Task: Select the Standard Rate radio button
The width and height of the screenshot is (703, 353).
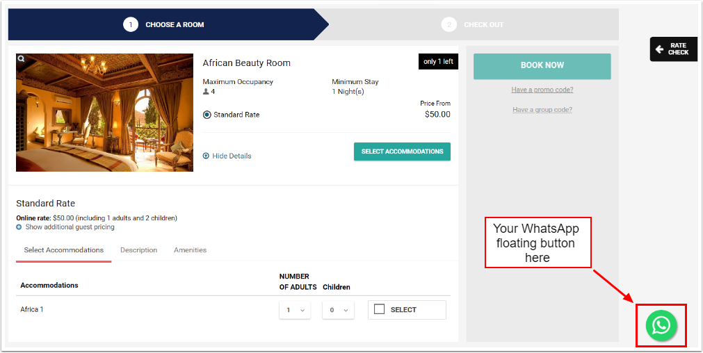Action: click(207, 115)
